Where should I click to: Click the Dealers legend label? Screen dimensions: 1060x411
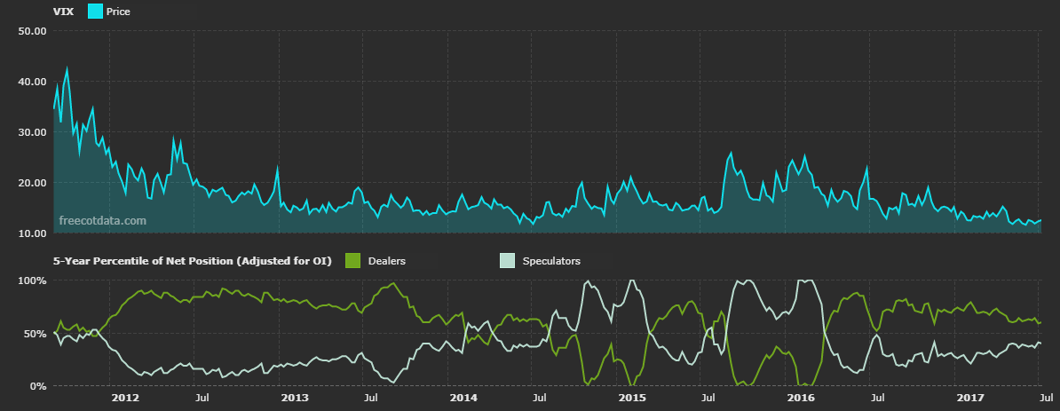(x=387, y=260)
